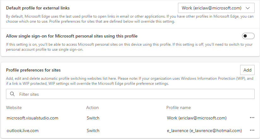Click the magnifier search icon in filter box

click(x=12, y=94)
